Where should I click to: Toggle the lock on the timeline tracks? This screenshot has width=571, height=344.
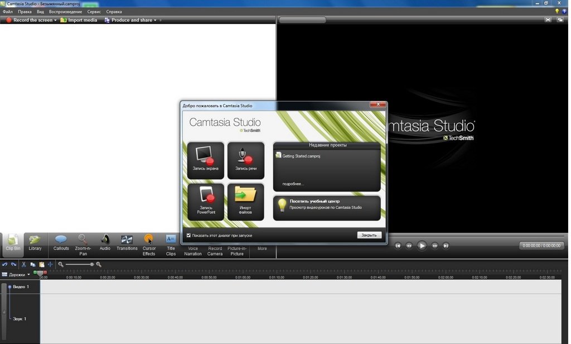4,312
